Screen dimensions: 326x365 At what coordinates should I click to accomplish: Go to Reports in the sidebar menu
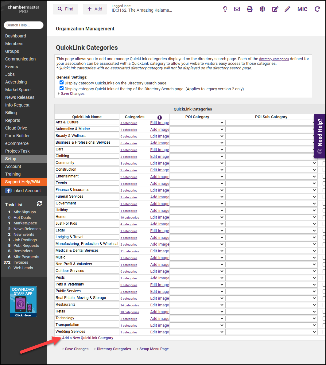[x=13, y=120]
